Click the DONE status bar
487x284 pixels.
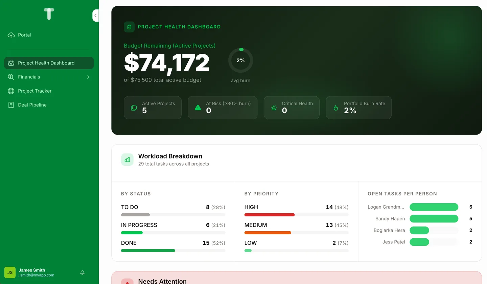(x=173, y=251)
